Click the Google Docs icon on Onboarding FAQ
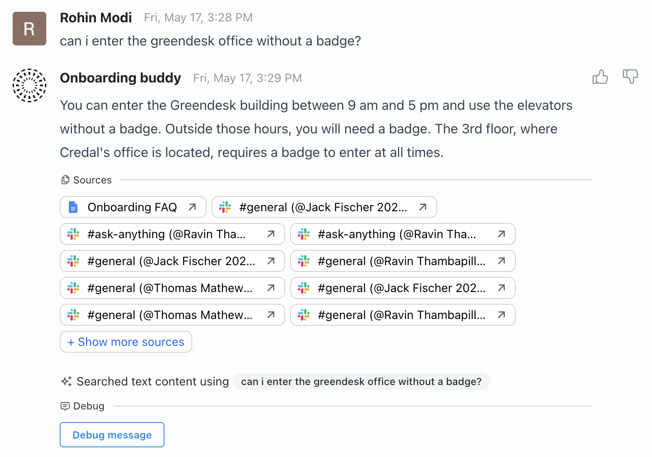The width and height of the screenshot is (652, 457). pyautogui.click(x=73, y=207)
